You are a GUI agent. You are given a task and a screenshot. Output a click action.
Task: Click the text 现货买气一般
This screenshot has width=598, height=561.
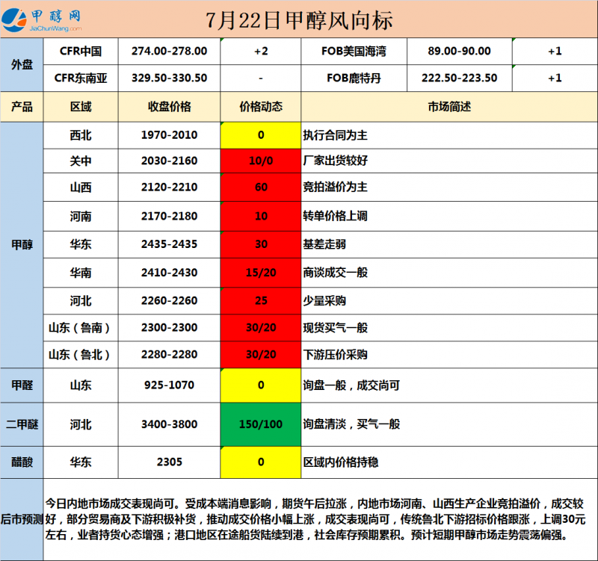click(x=335, y=327)
